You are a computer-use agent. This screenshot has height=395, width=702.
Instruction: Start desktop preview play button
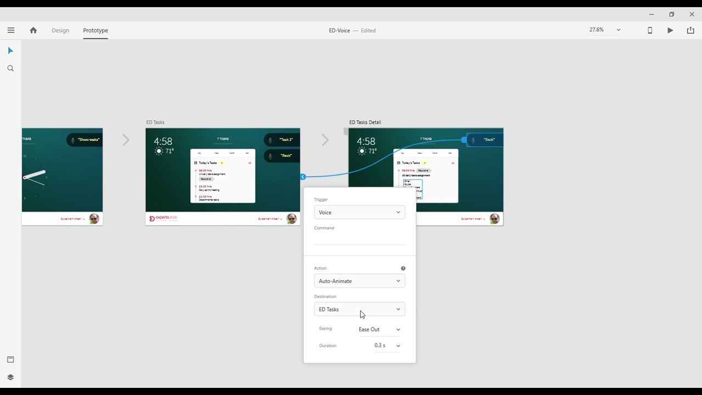click(x=670, y=30)
